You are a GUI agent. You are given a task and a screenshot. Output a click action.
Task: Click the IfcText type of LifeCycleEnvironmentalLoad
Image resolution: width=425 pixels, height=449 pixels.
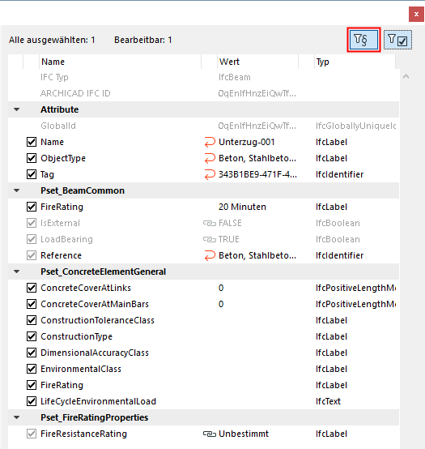[x=328, y=401]
